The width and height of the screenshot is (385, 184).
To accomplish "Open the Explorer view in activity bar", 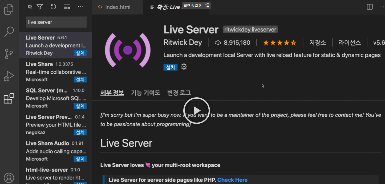I will [9, 10].
